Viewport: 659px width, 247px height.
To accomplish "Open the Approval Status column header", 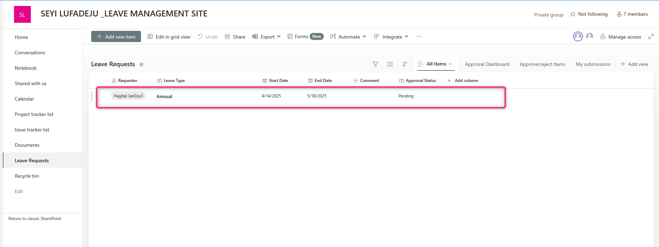I will [417, 81].
